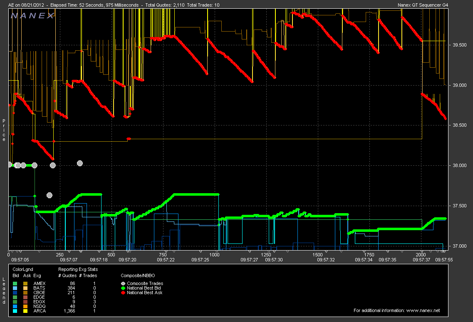Click the 09:57:55 time axis label

coord(444,260)
